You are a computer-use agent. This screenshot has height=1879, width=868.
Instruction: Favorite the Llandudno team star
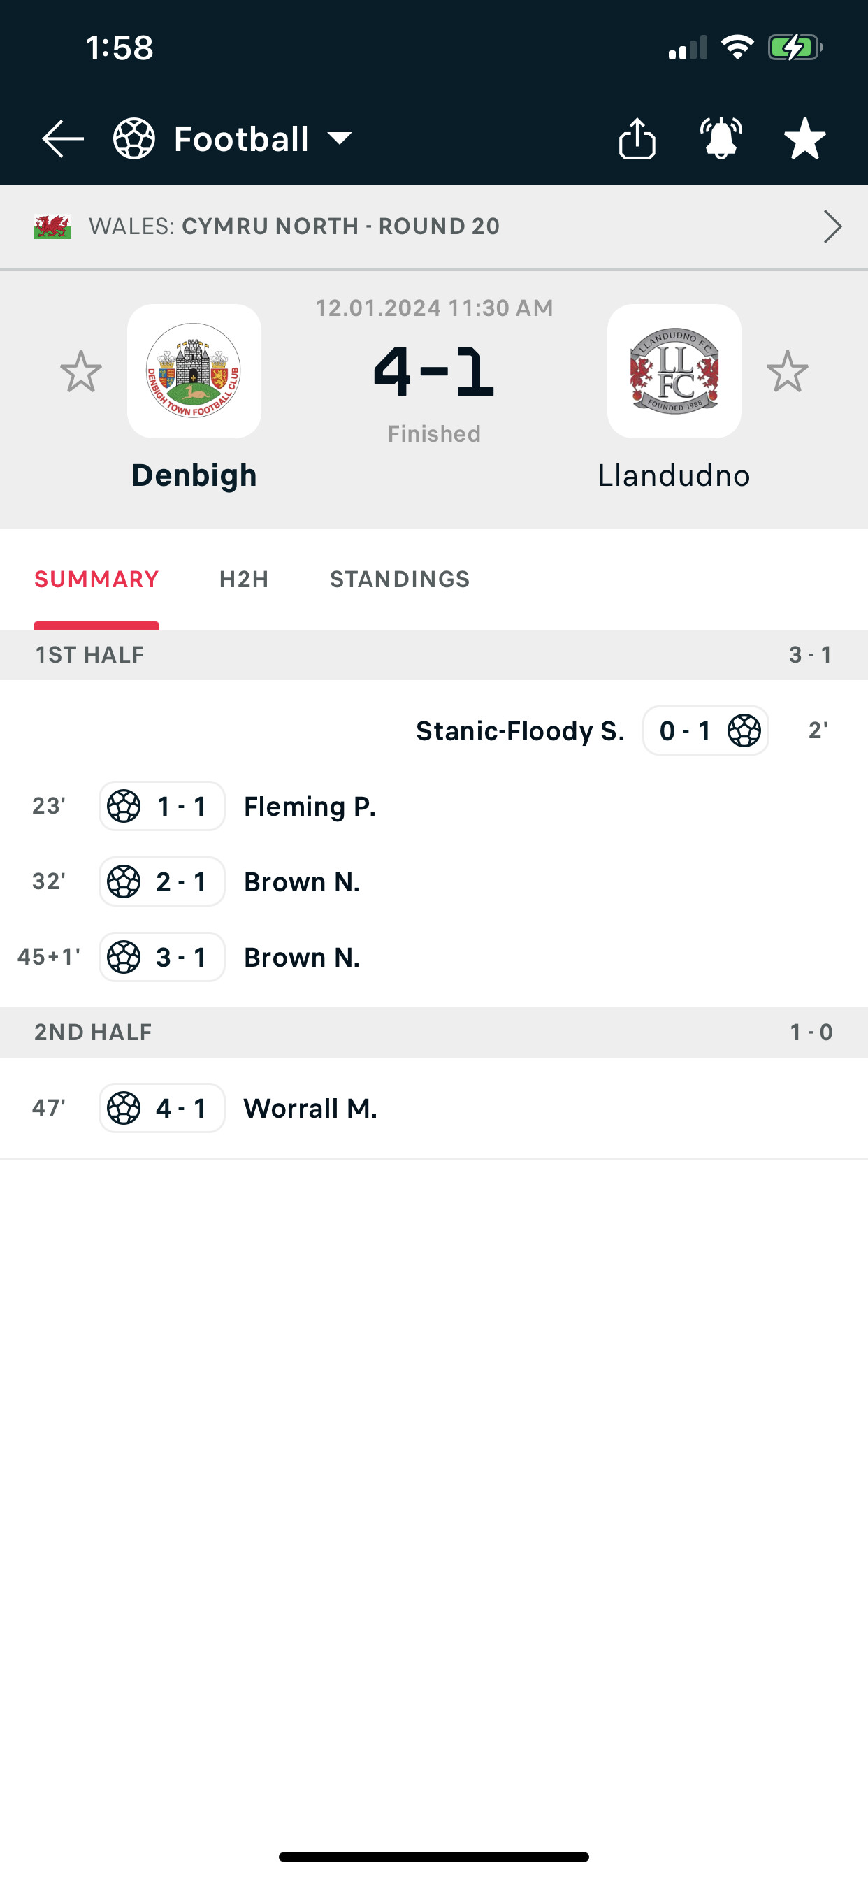tap(788, 371)
